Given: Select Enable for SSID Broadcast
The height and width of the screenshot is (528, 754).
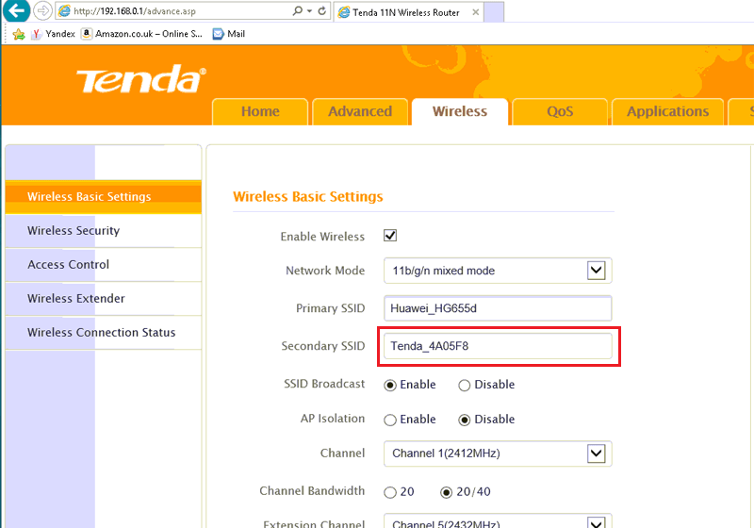Looking at the screenshot, I should 390,386.
